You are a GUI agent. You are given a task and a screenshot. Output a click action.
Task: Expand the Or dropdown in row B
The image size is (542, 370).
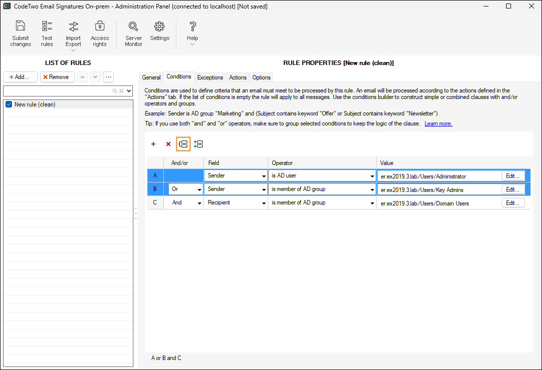199,189
